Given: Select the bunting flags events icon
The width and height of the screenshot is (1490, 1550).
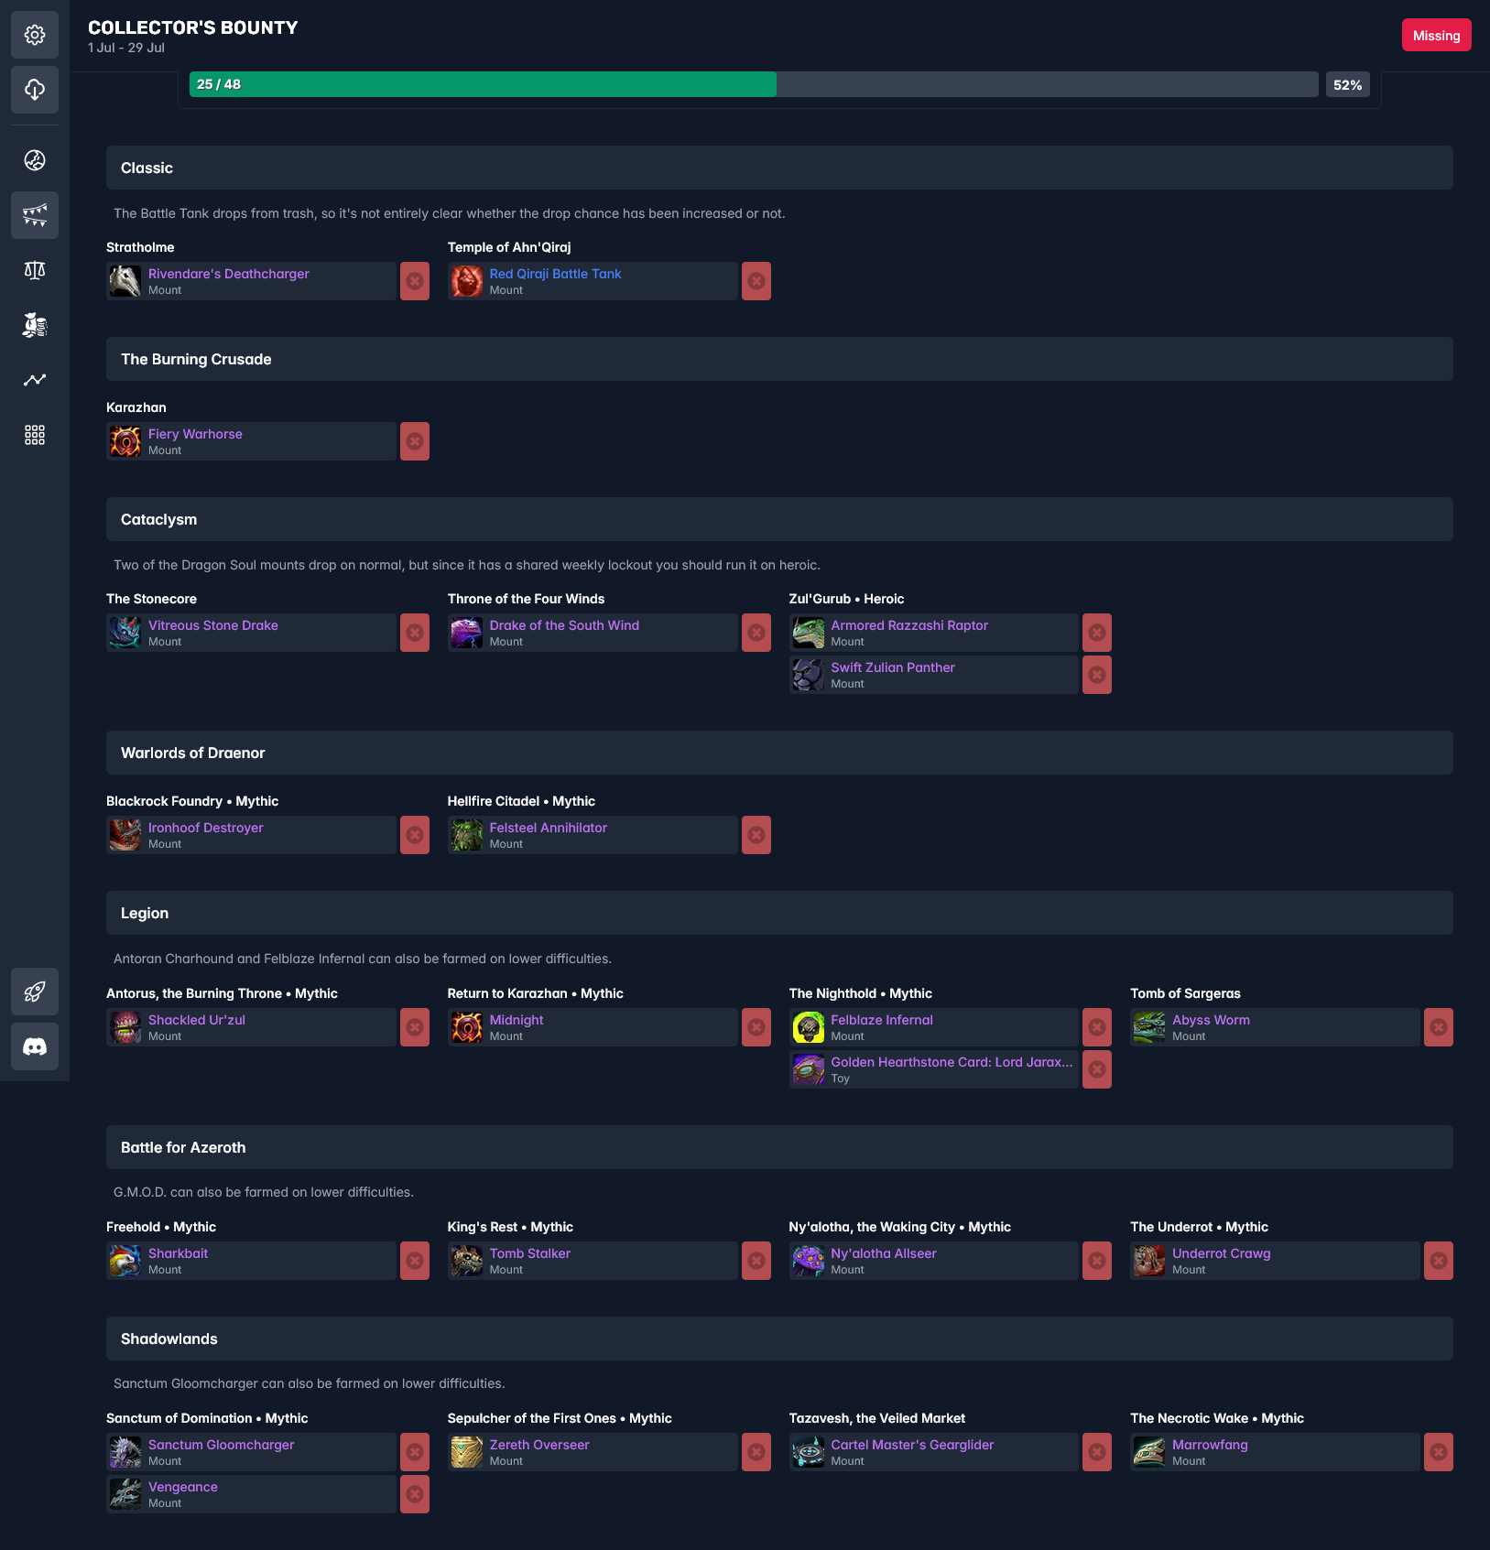Looking at the screenshot, I should click(x=35, y=215).
